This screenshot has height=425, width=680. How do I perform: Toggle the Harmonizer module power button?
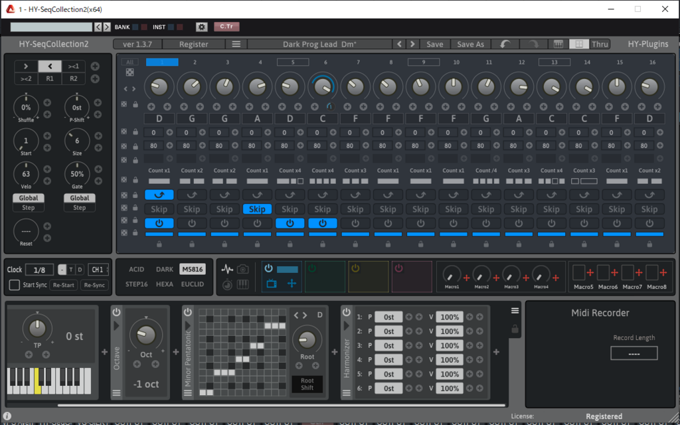coord(346,312)
